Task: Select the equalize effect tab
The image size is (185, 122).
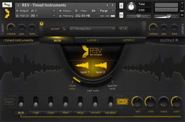Action: point(110,113)
